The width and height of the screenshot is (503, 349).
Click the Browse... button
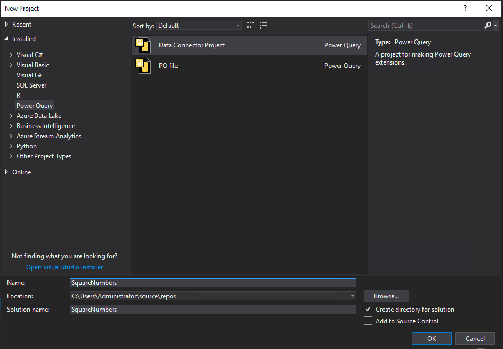[386, 296]
